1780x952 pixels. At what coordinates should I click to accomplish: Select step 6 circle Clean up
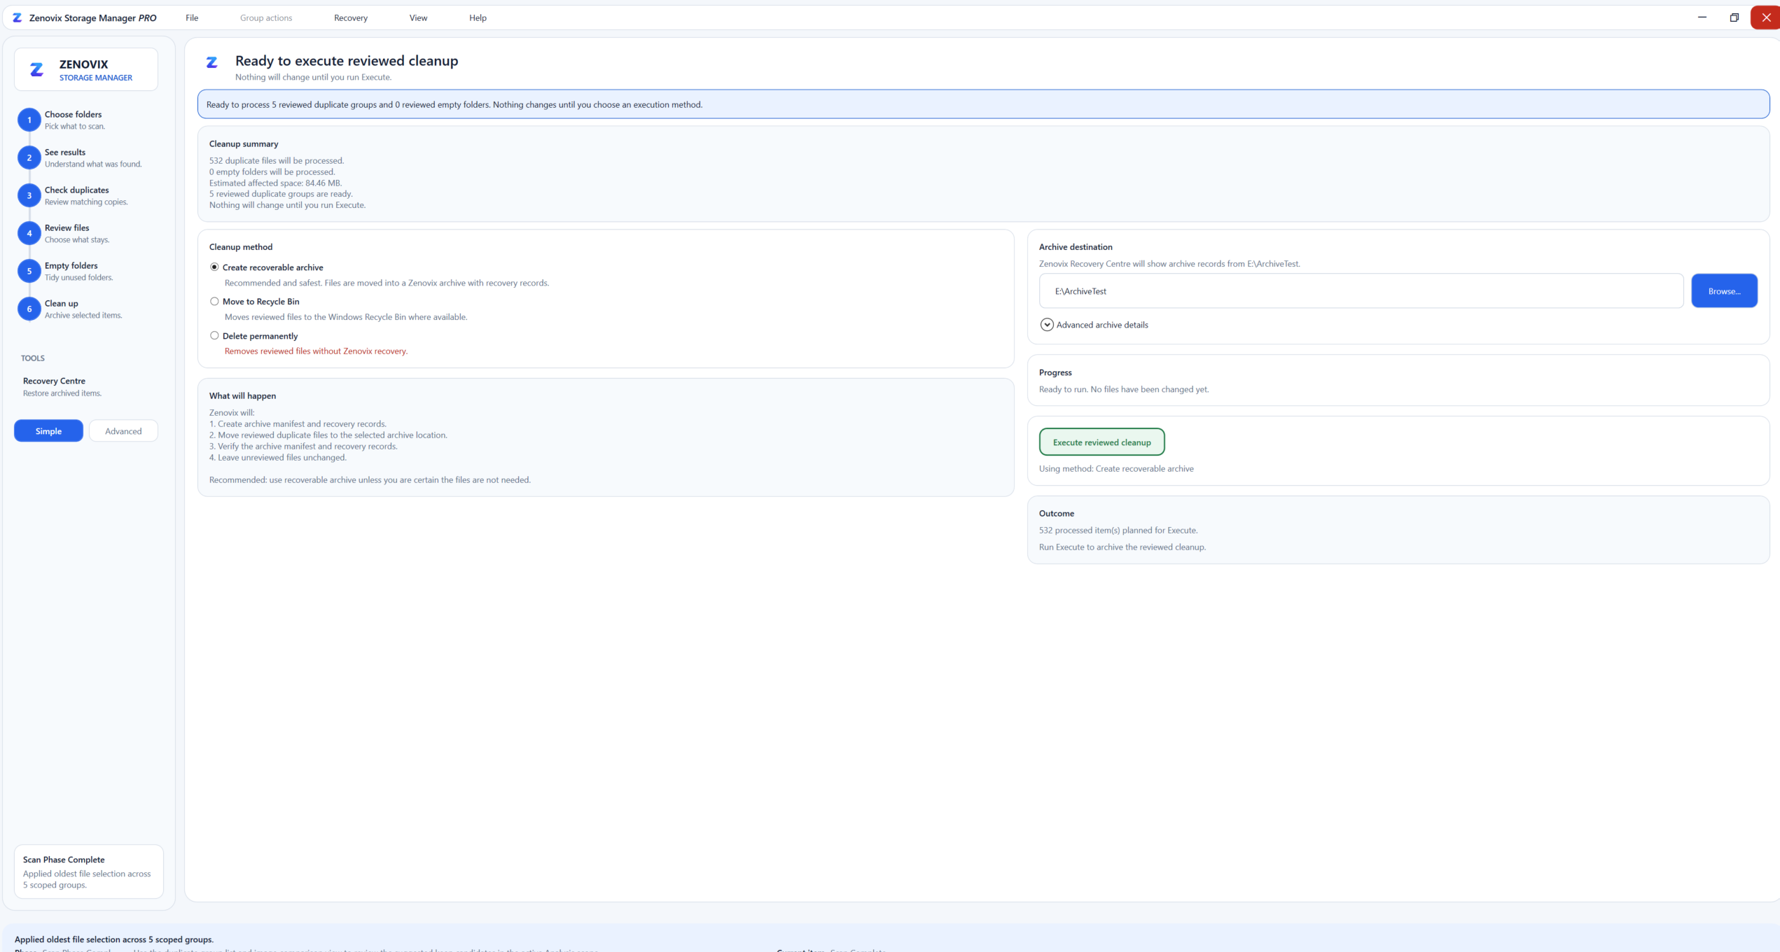coord(29,309)
